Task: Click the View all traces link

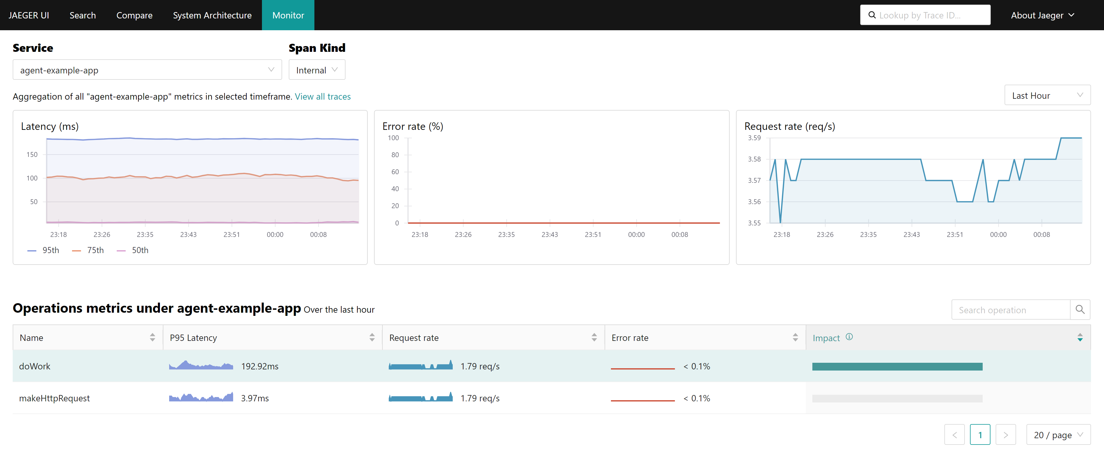Action: point(322,97)
